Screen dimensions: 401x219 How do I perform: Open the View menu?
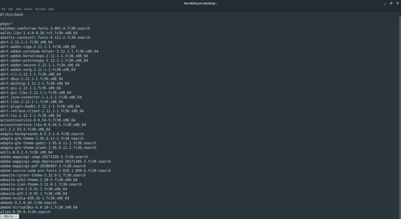18,9
